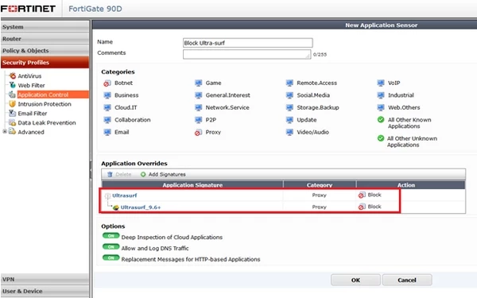Click the Category column header
The width and height of the screenshot is (477, 298).
pyautogui.click(x=320, y=185)
